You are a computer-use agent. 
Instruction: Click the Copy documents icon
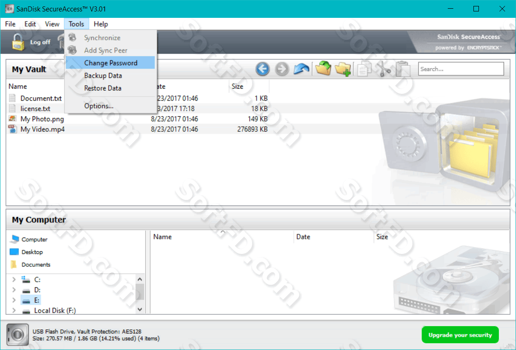click(x=364, y=69)
